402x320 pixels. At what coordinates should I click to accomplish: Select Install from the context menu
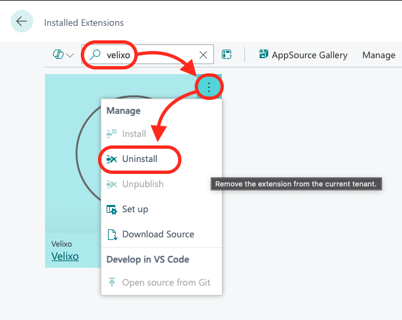pyautogui.click(x=134, y=134)
